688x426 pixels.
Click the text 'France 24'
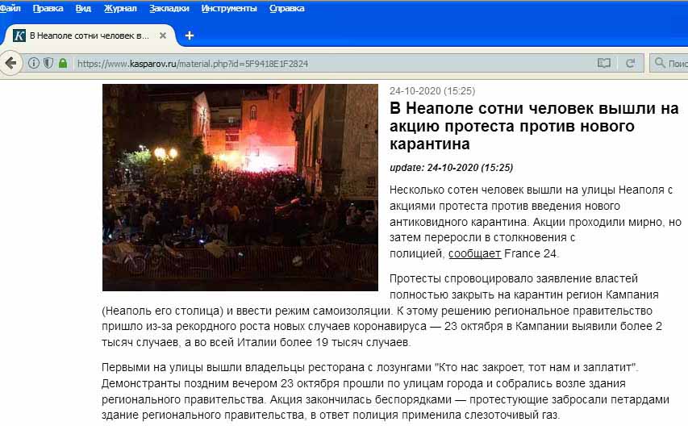(531, 253)
